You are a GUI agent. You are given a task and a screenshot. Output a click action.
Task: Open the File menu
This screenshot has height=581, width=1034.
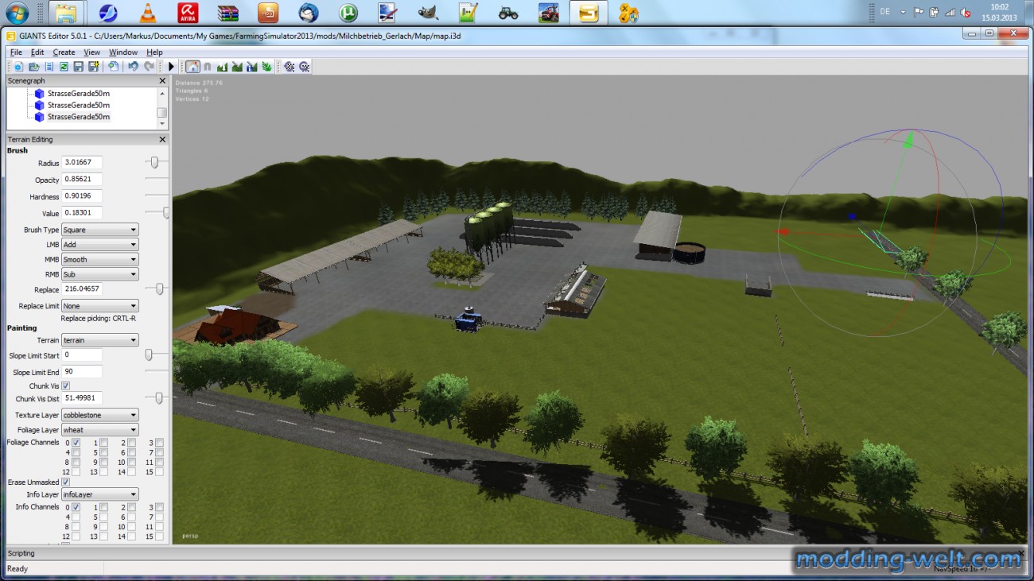16,52
